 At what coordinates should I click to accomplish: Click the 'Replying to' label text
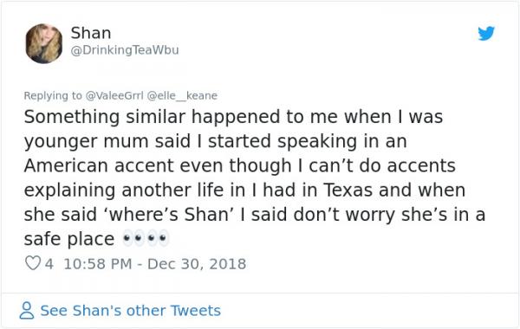[x=53, y=95]
